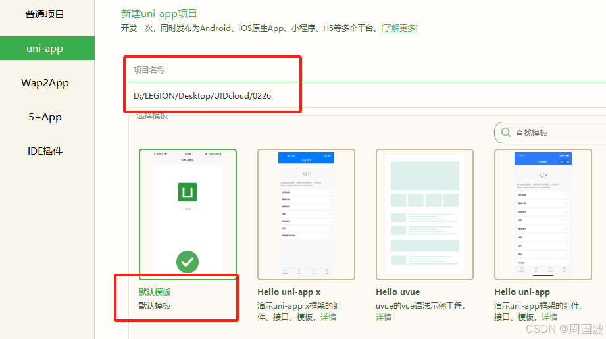Click the green checkmark on default template
The height and width of the screenshot is (339, 606).
188,262
